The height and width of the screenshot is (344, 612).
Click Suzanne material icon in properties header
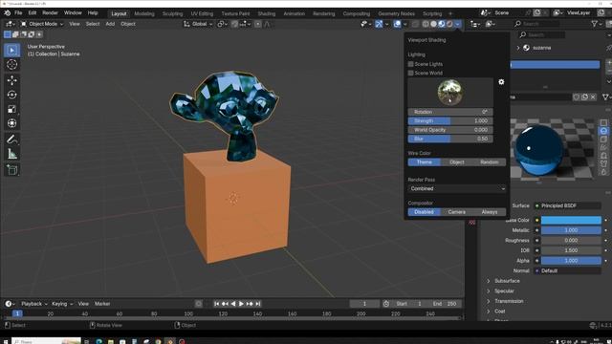coord(526,48)
